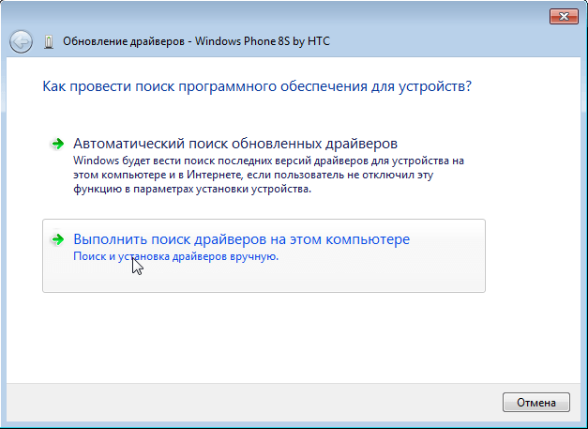Click the device icon beside the window title

pyautogui.click(x=49, y=41)
